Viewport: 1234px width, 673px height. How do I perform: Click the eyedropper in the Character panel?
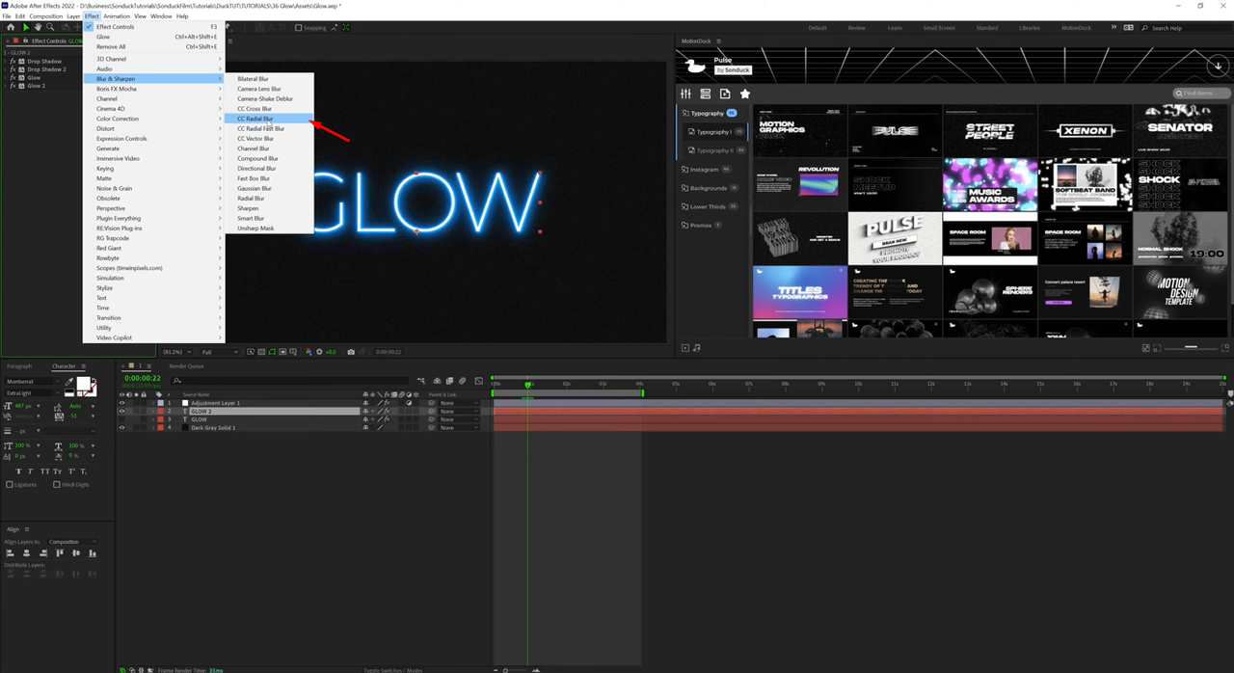pos(69,382)
